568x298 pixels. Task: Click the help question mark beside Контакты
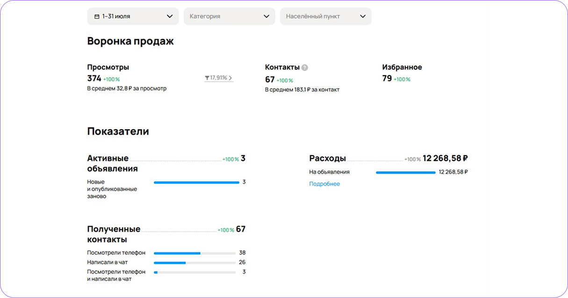click(x=305, y=67)
